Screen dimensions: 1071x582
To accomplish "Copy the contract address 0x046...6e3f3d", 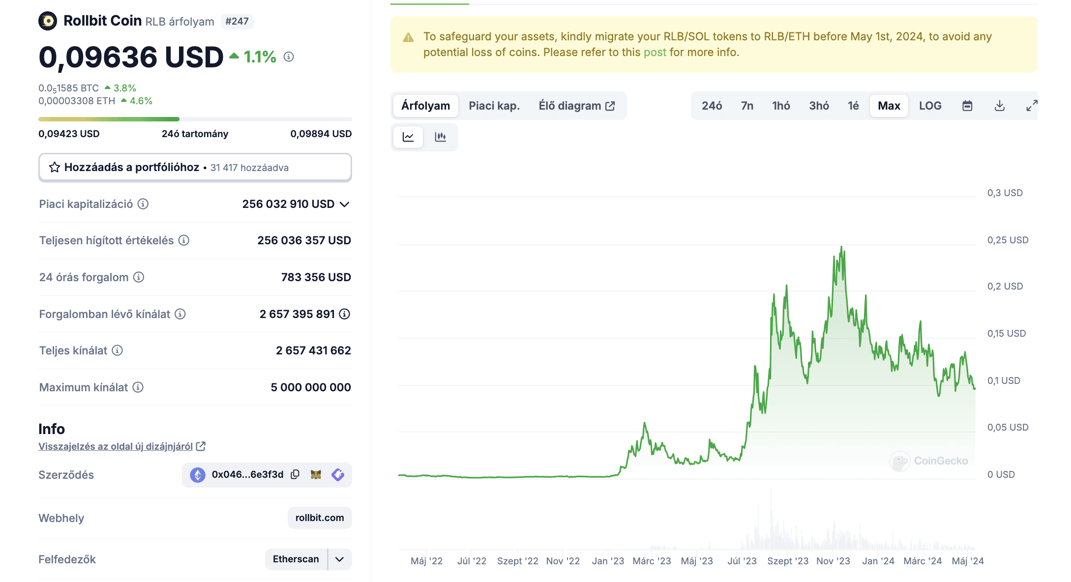I will point(295,474).
